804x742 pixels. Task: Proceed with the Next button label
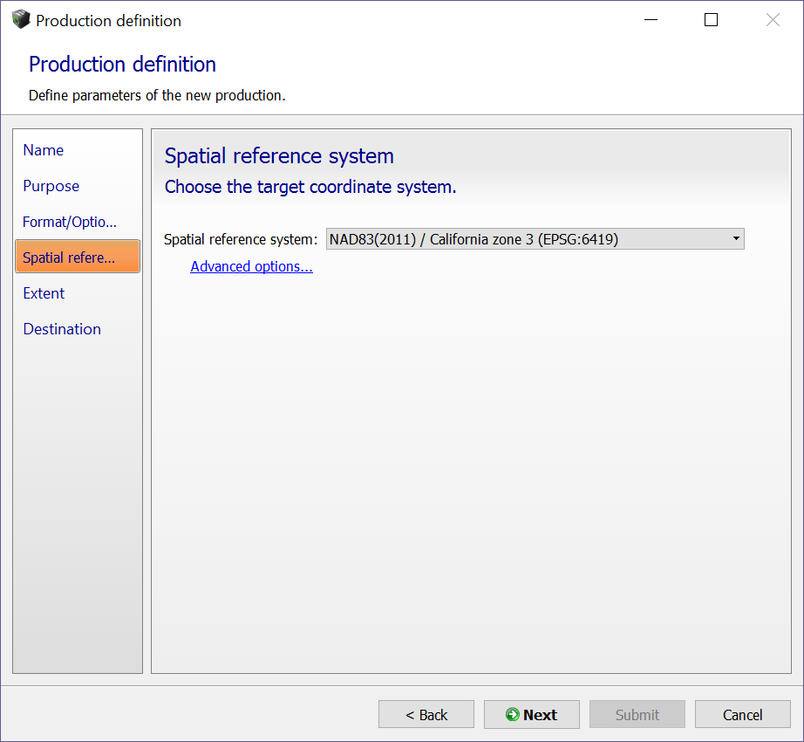(x=540, y=715)
